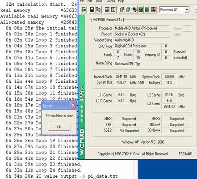Click the Internal Clock 2641.40 value
Viewport: 197px width, 179px height.
pyautogui.click(x=122, y=77)
